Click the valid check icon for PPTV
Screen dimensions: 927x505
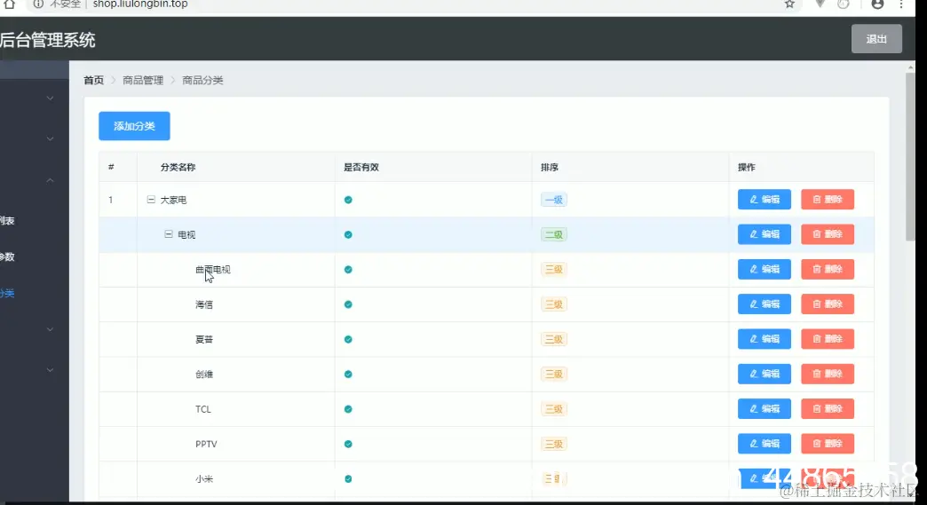tap(348, 444)
